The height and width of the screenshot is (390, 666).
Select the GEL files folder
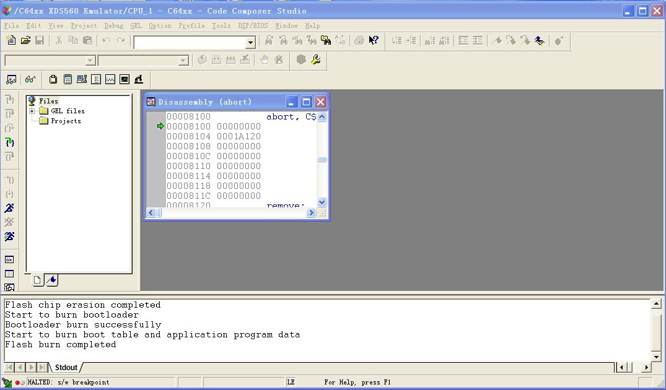coord(68,111)
